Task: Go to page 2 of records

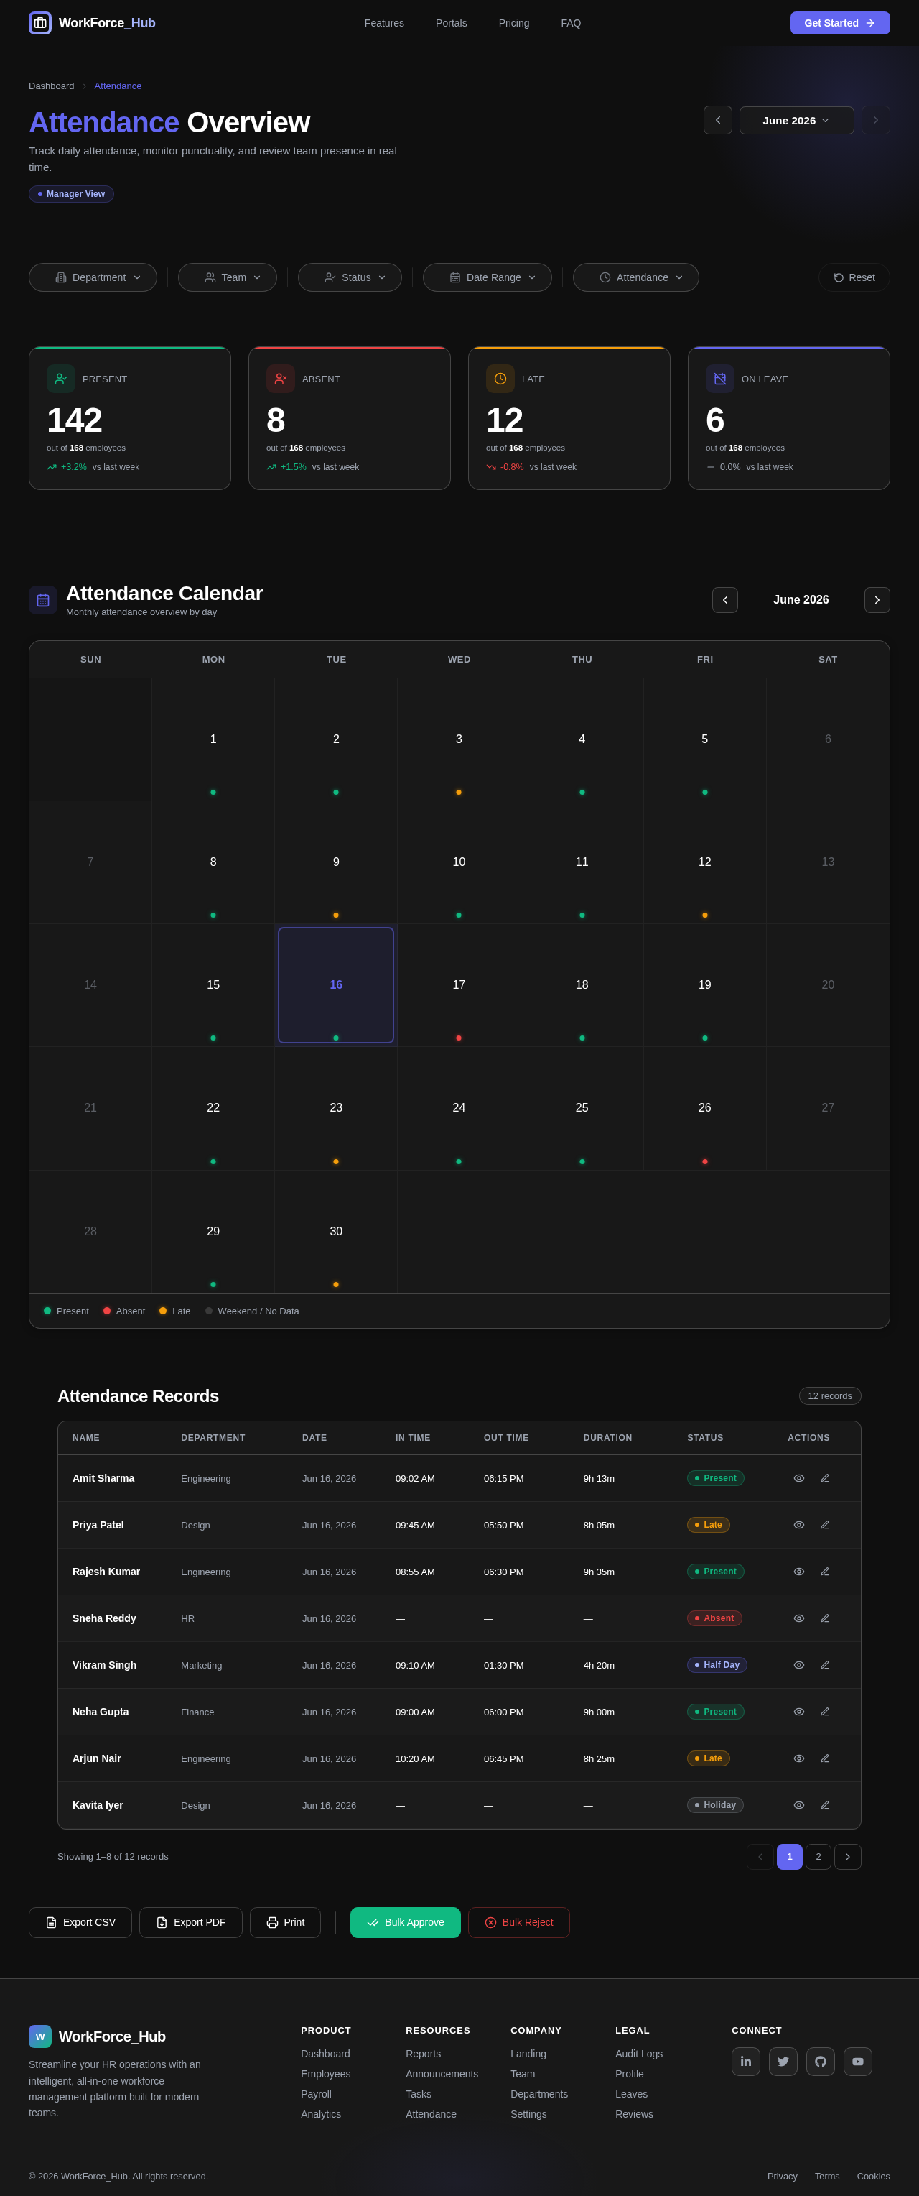Action: 818,1857
